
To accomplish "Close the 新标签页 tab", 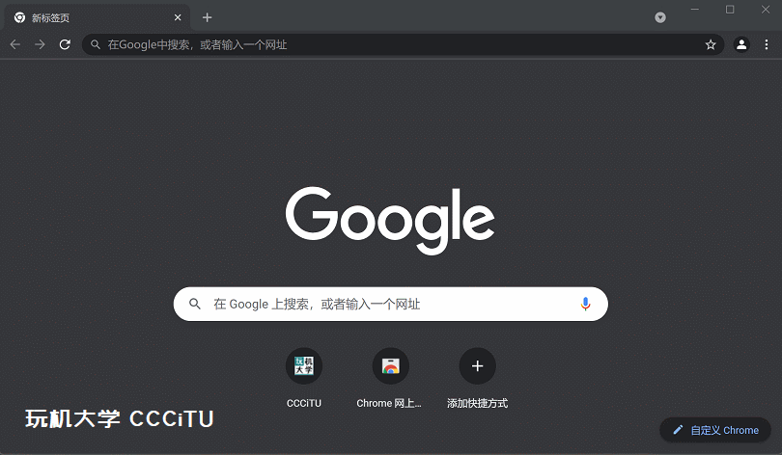I will (178, 17).
